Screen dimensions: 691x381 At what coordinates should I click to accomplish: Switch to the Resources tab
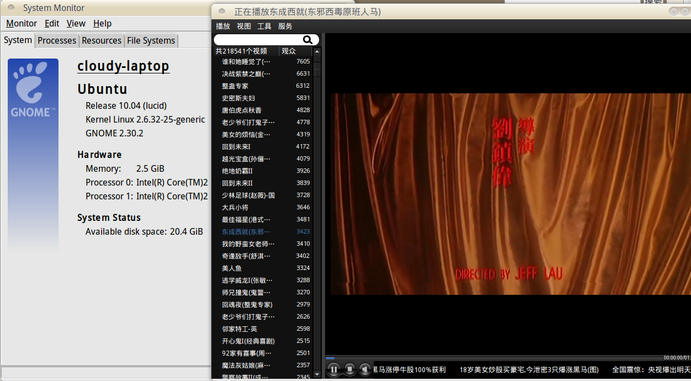tap(102, 40)
